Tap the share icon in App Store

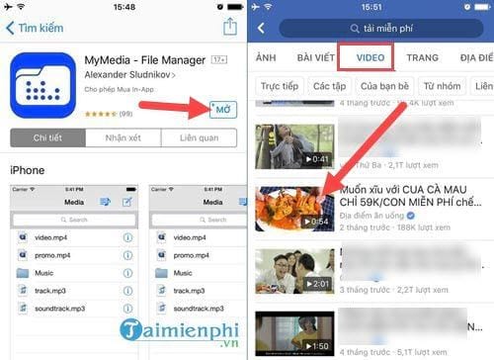pyautogui.click(x=229, y=27)
